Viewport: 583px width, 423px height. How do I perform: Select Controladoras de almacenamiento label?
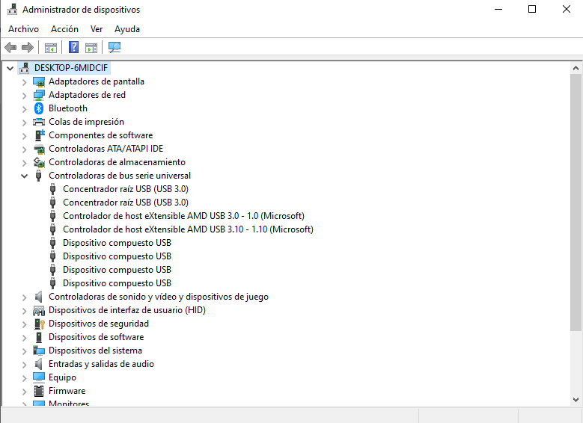coord(117,162)
